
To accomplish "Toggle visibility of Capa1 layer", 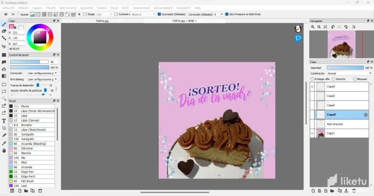I will point(312,134).
